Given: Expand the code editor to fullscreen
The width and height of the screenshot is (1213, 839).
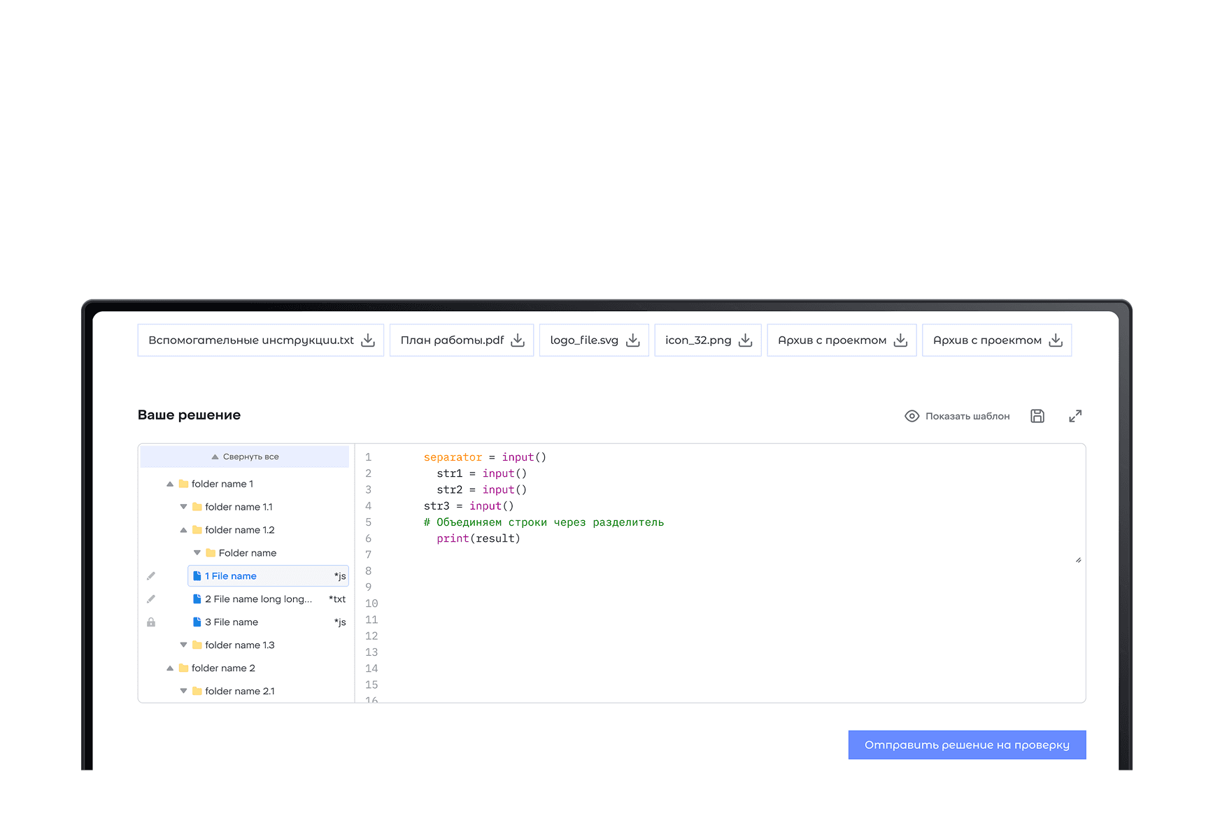Looking at the screenshot, I should click(1075, 416).
